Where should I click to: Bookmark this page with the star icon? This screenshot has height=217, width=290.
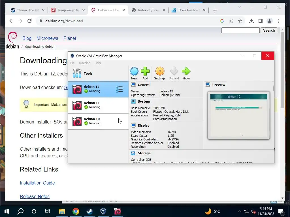pyautogui.click(x=240, y=21)
